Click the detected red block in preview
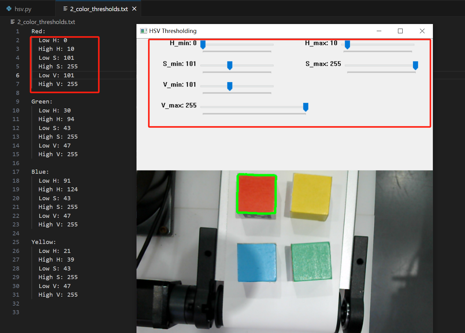Viewport: 465px width, 333px height. click(256, 194)
